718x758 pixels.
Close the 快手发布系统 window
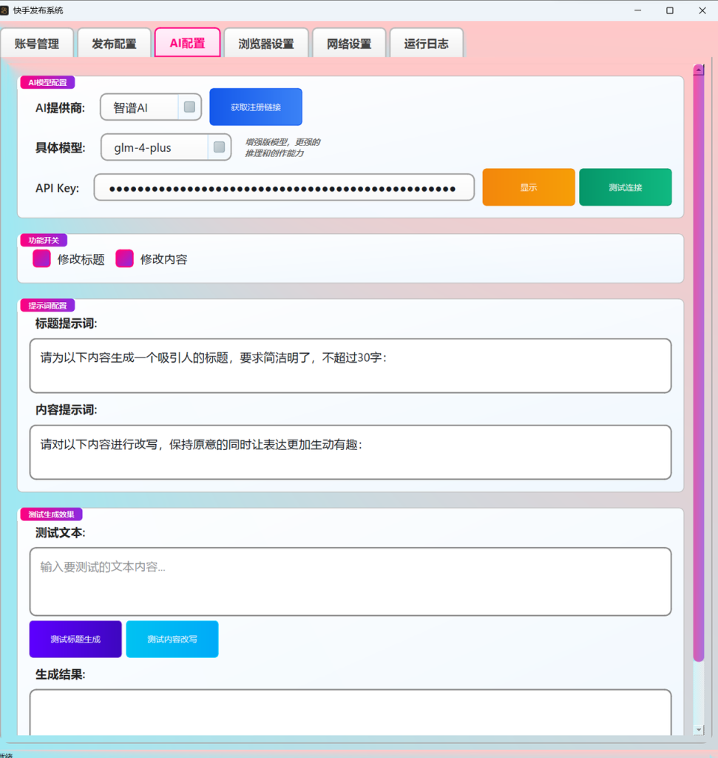702,10
